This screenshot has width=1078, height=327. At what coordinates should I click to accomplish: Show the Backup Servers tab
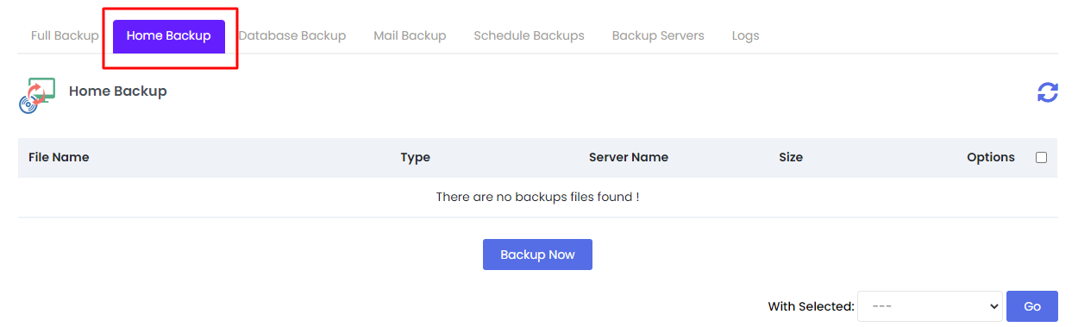point(658,36)
